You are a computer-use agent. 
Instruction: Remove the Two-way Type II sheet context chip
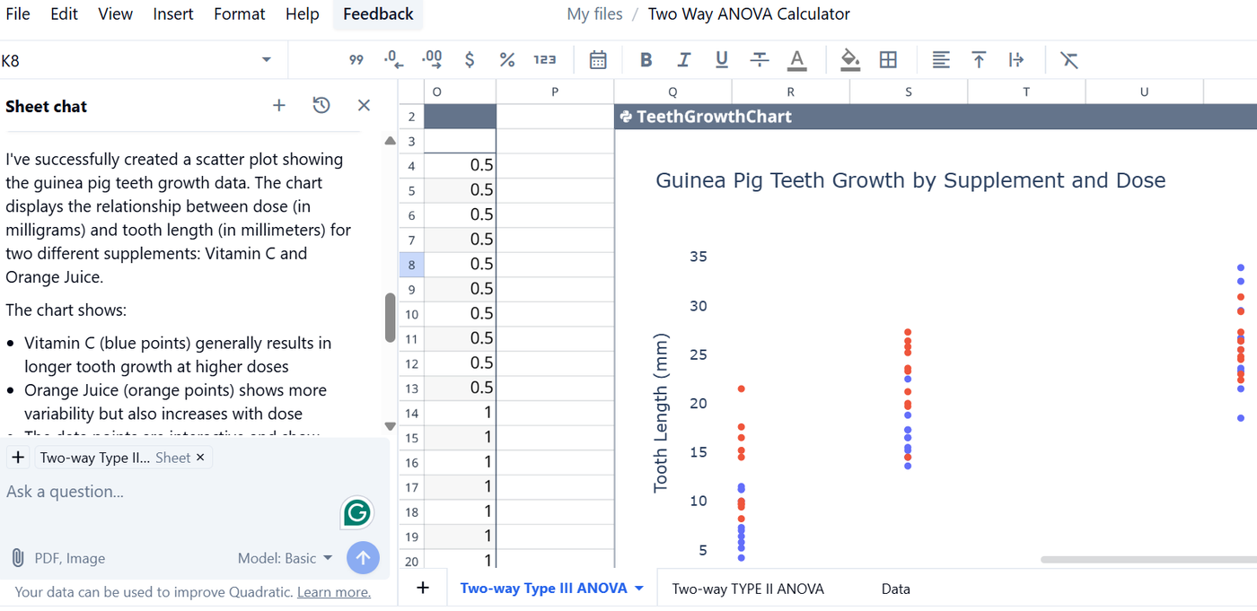tap(200, 458)
